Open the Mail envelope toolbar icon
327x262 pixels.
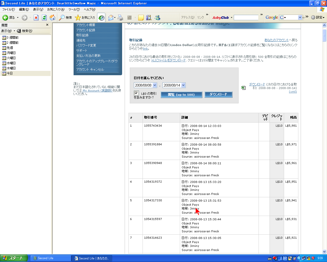[x=111, y=18]
